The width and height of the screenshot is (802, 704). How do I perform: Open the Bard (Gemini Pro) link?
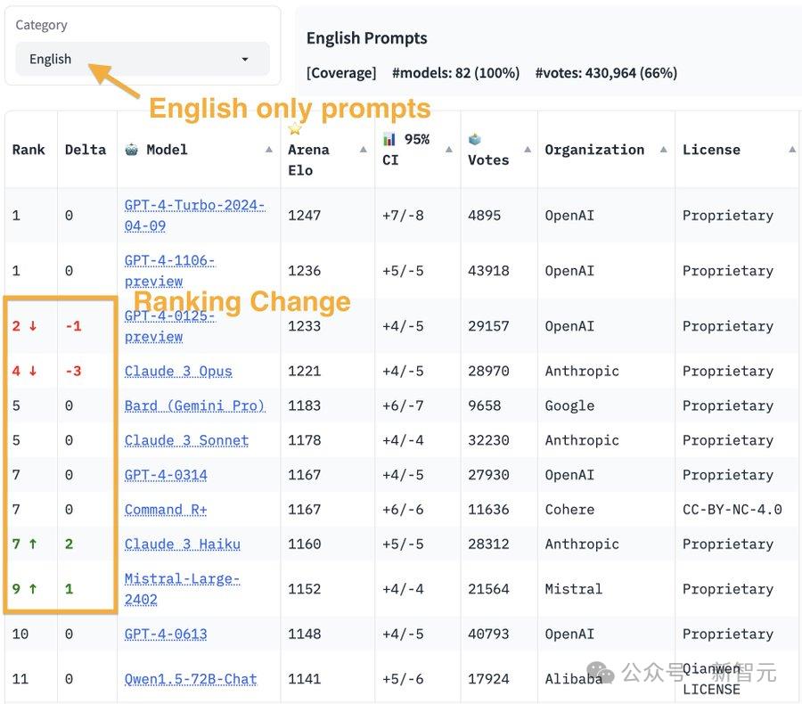click(195, 405)
